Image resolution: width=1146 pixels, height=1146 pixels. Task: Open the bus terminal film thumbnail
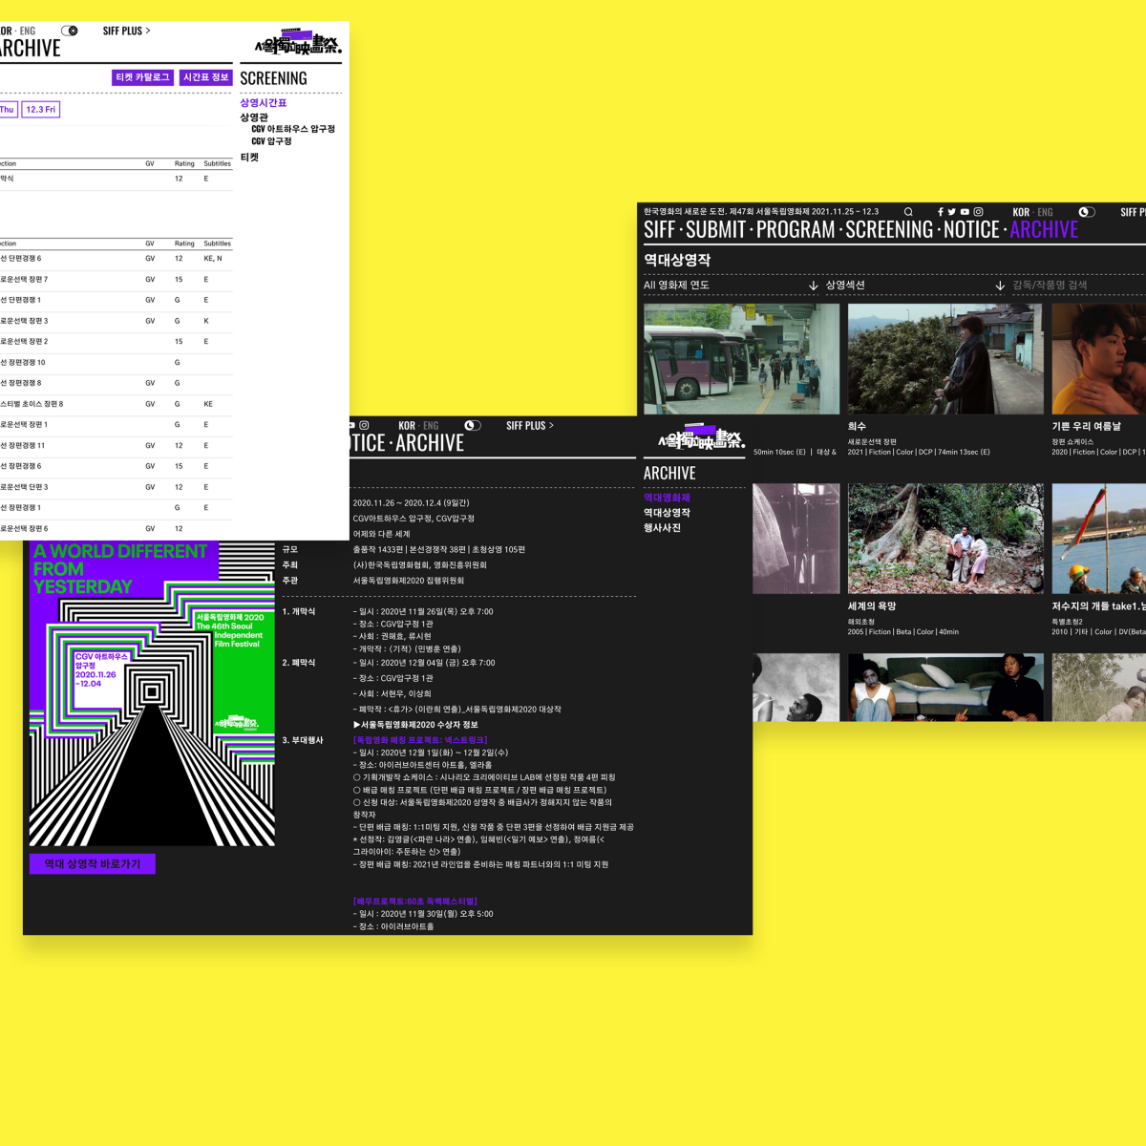(742, 359)
